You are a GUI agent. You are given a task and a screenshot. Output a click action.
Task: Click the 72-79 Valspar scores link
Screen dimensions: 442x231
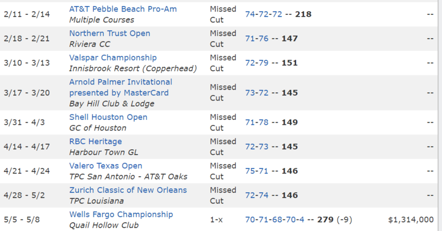click(256, 64)
